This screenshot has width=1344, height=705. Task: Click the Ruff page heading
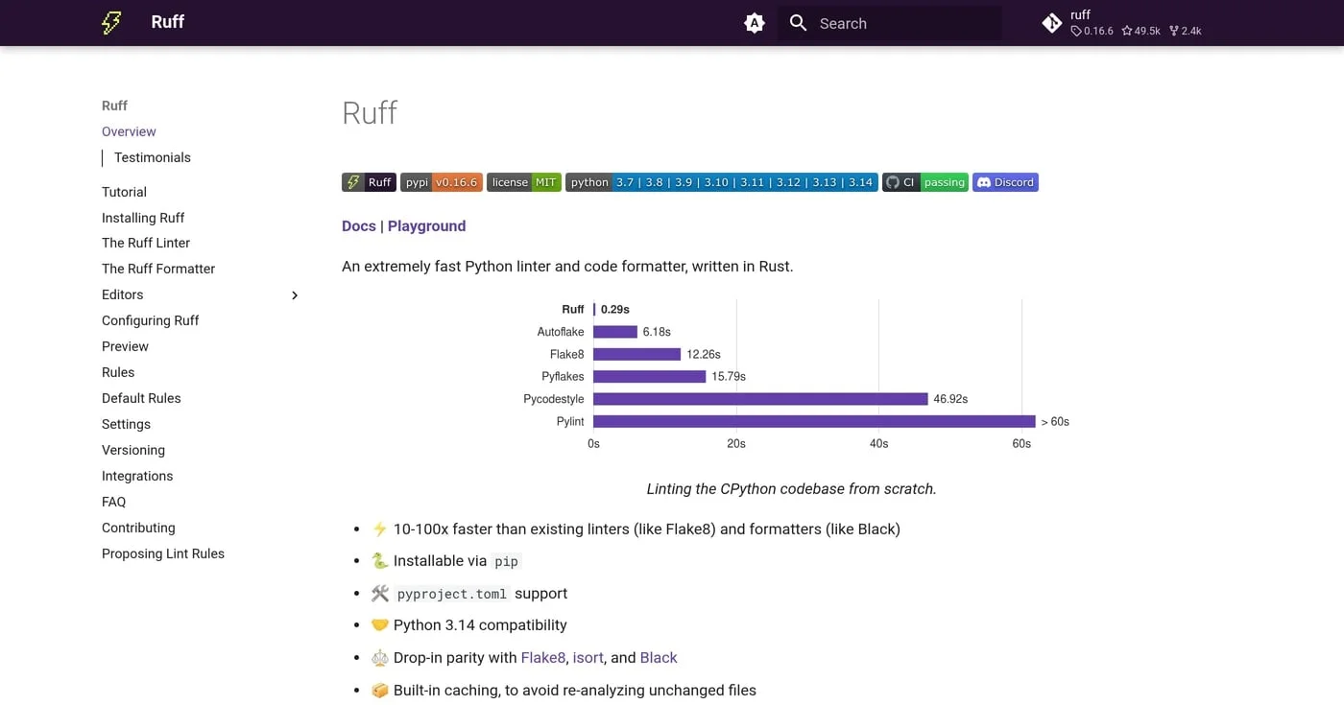[x=370, y=113]
